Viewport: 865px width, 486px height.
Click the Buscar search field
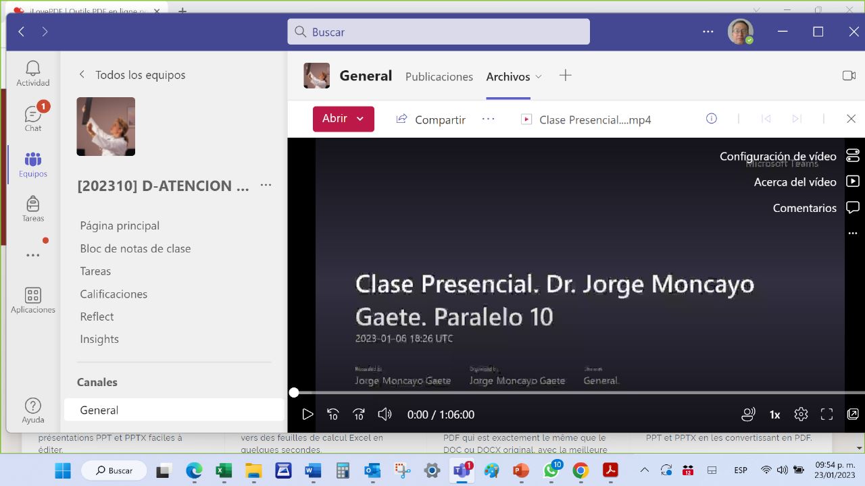pos(439,32)
